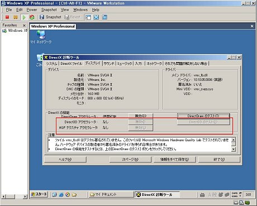This screenshot has height=206, width=257.
Task: Click the total memory value 16.0 MB
Action: (93, 94)
